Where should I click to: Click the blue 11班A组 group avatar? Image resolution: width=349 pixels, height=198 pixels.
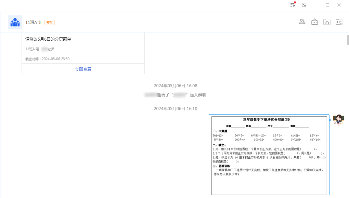pos(15,22)
